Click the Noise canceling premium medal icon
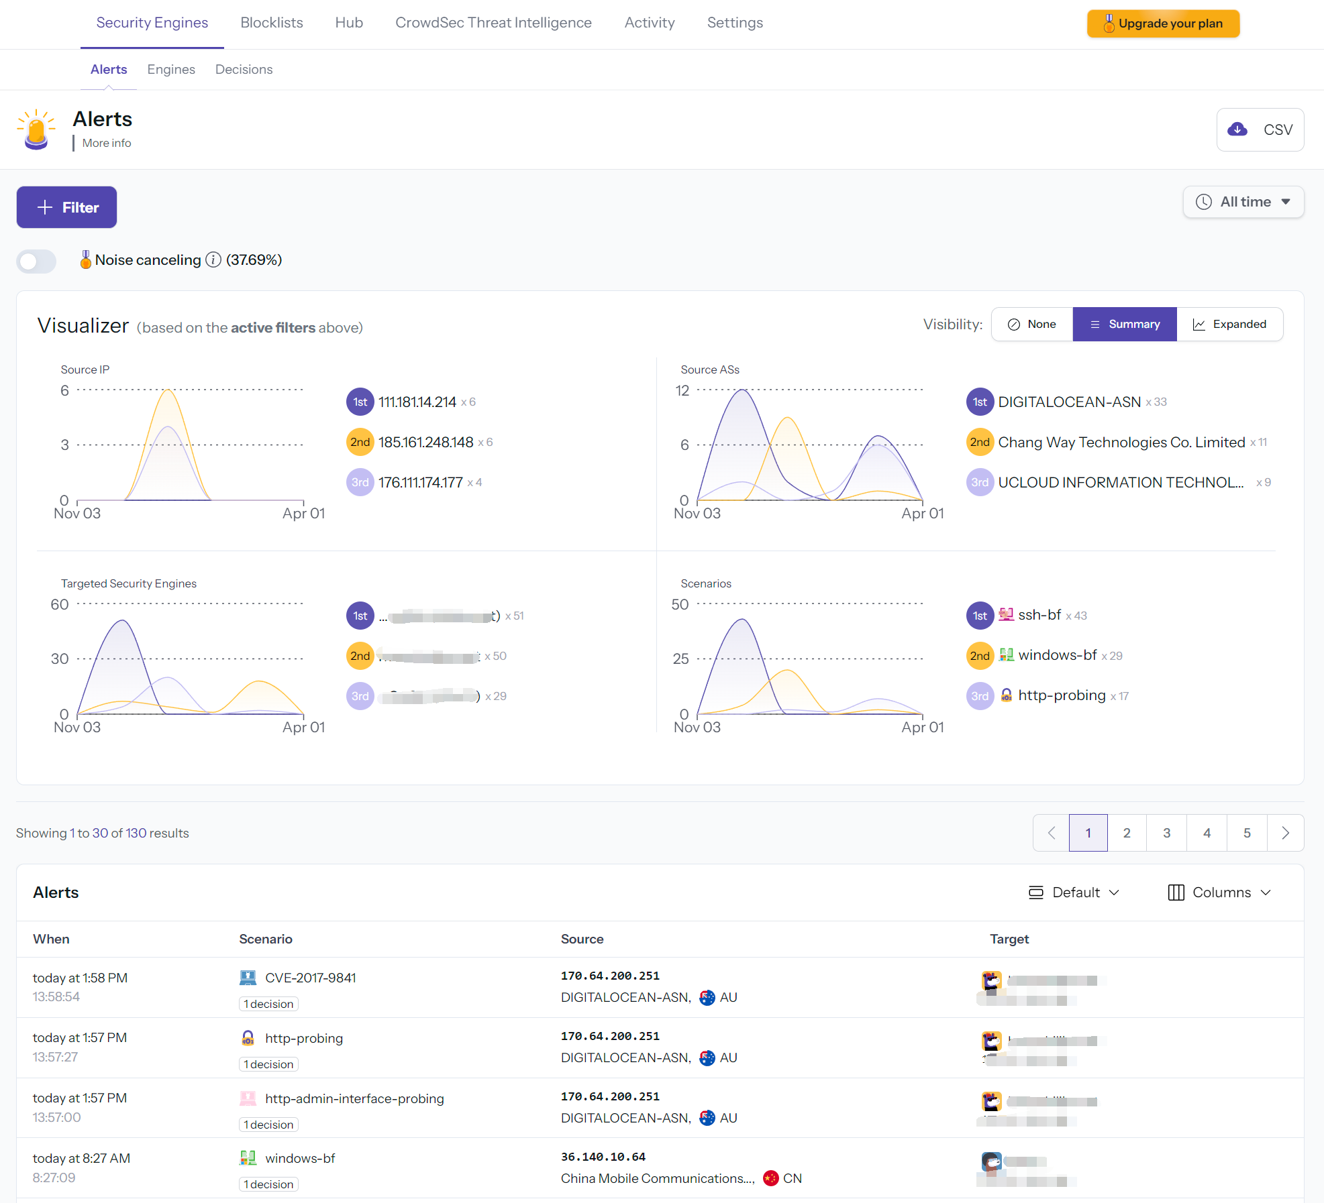1324x1203 pixels. coord(85,260)
